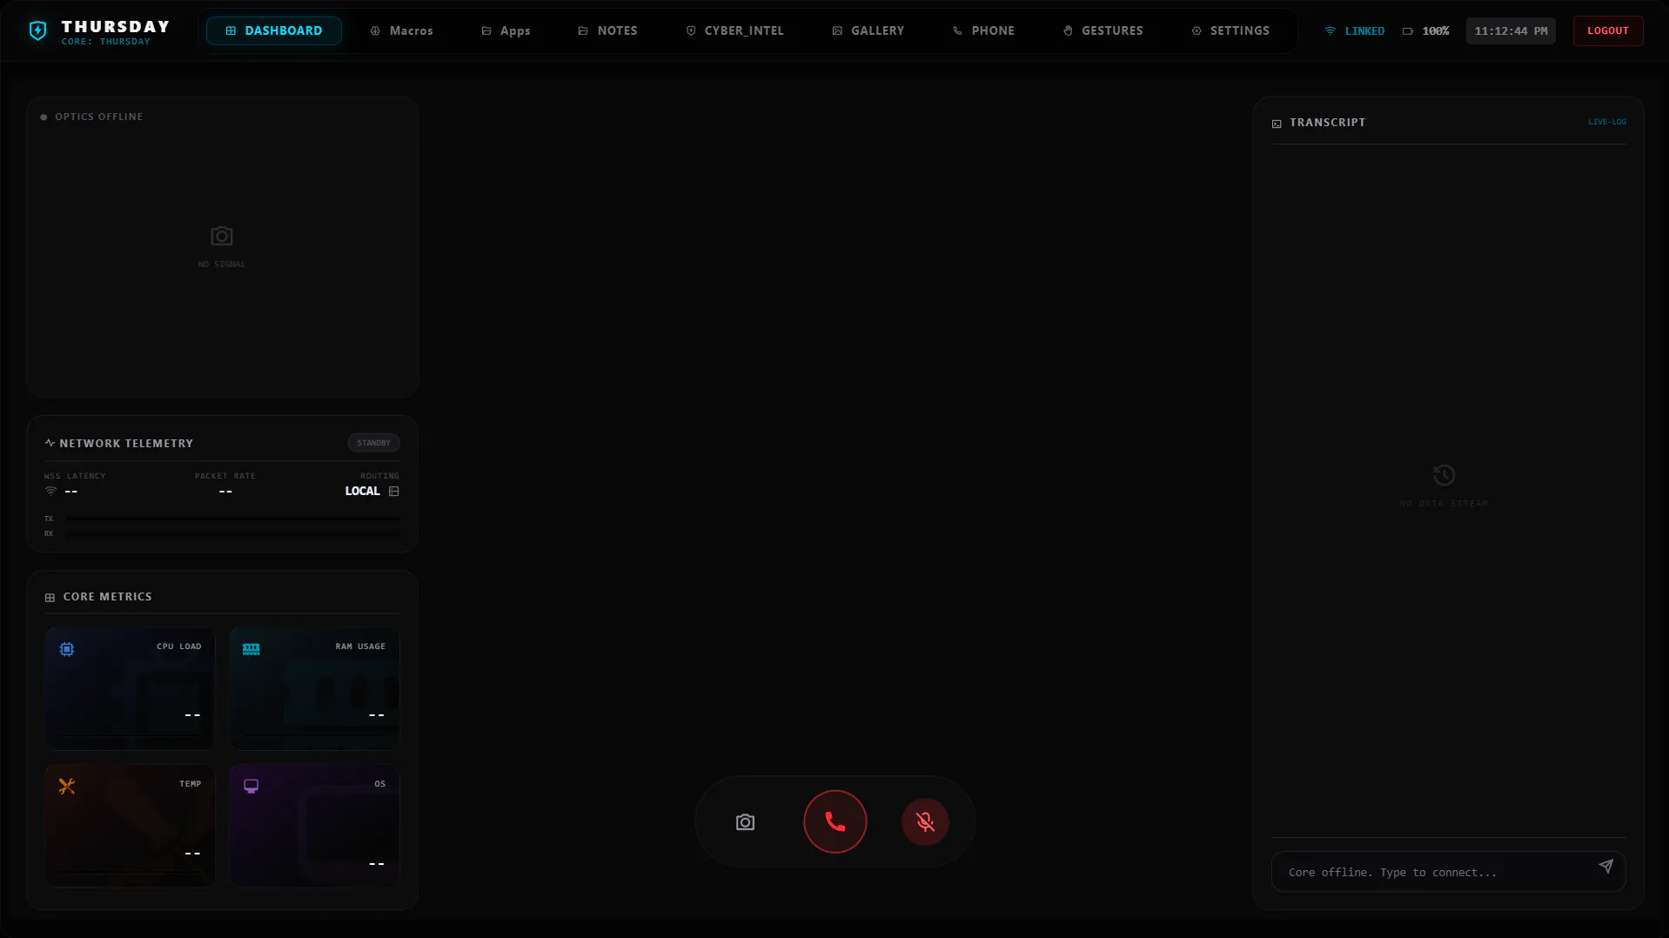Open the CYBER_INTEL tab
This screenshot has width=1669, height=938.
point(734,30)
